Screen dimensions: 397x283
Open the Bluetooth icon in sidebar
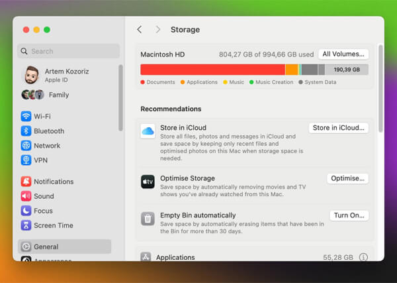[x=26, y=131]
